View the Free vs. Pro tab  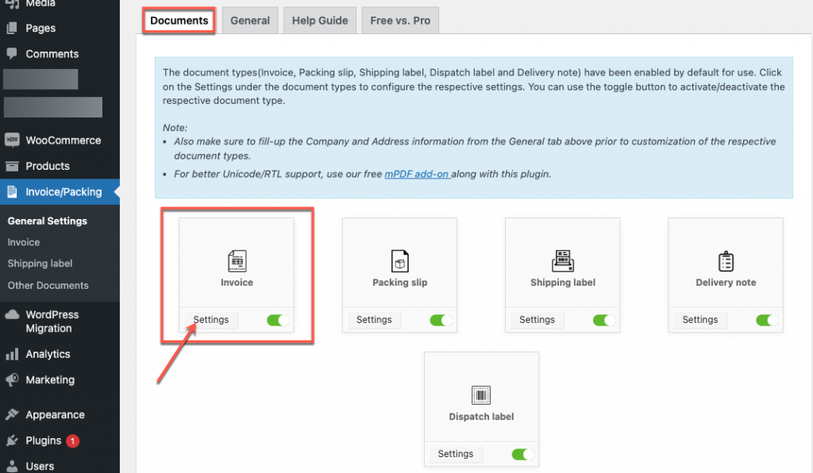click(400, 21)
